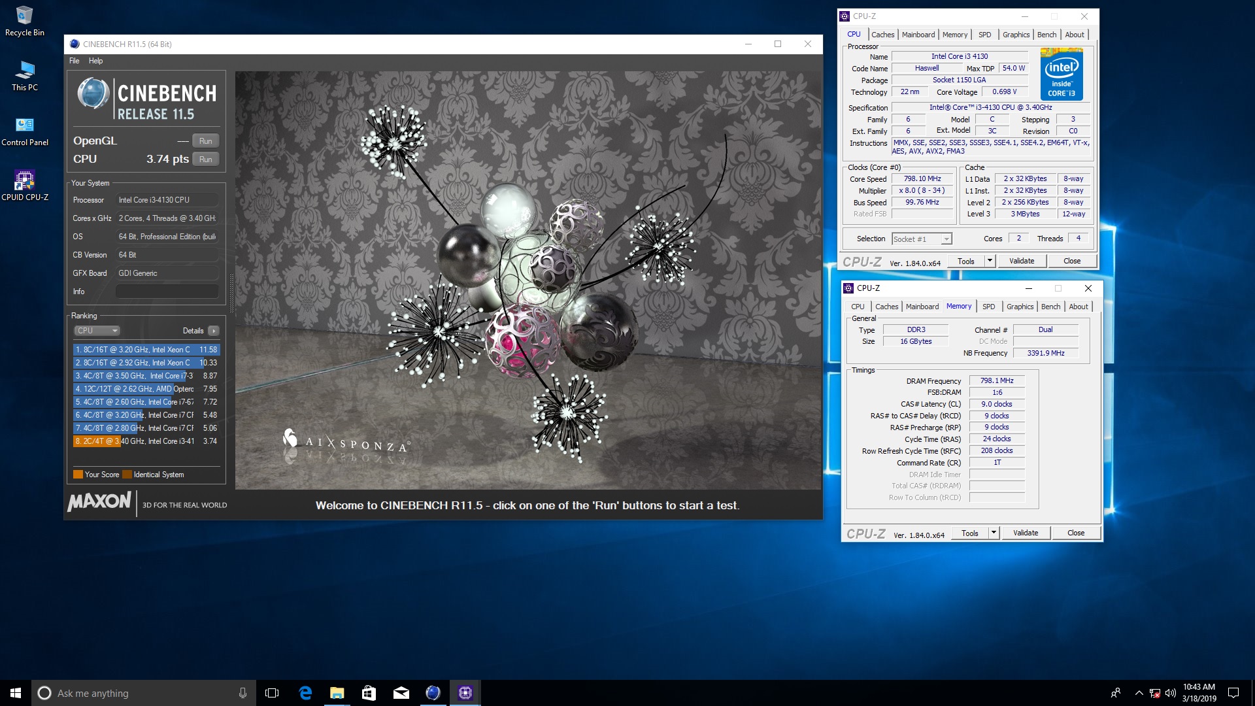
Task: Click the Cinebench title bar app icon
Action: [x=75, y=44]
